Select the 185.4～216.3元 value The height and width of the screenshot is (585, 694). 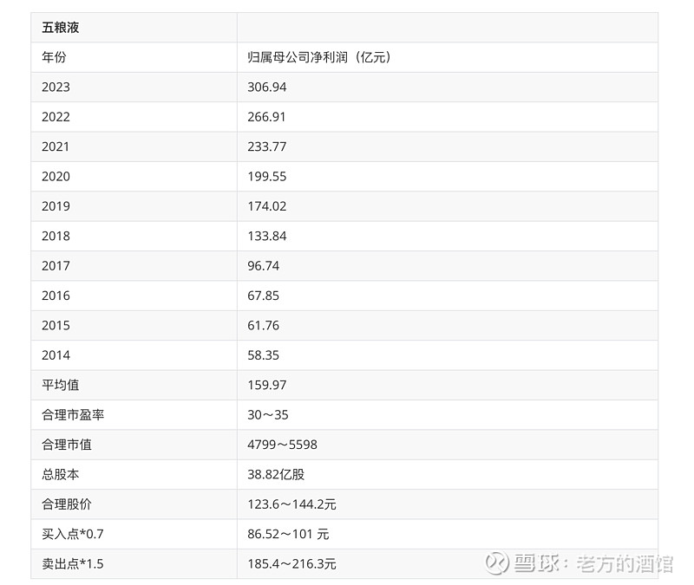pos(291,564)
